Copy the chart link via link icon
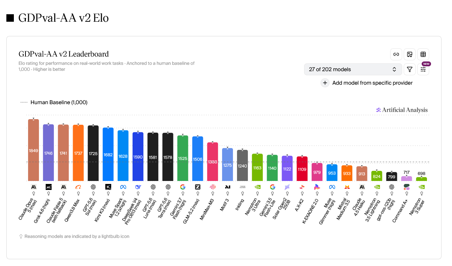Image resolution: width=452 pixels, height=266 pixels. (396, 54)
